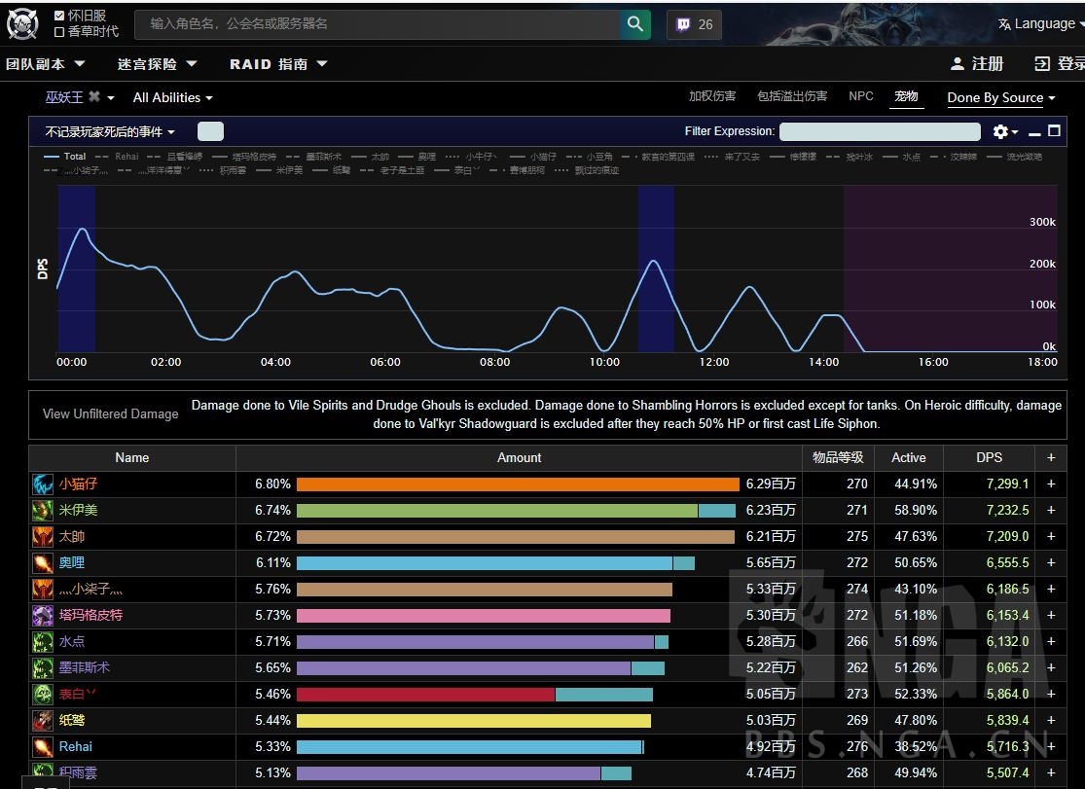1085x789 pixels.
Task: Click the 注册 register user icon
Action: coord(957,64)
